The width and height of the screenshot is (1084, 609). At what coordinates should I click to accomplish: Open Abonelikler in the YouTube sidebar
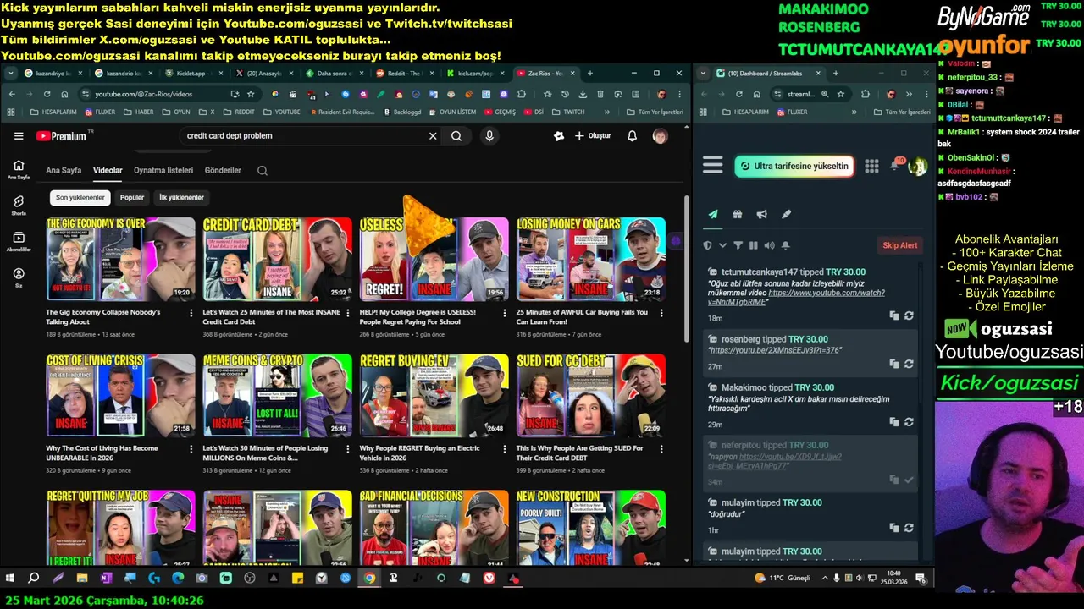coord(19,242)
